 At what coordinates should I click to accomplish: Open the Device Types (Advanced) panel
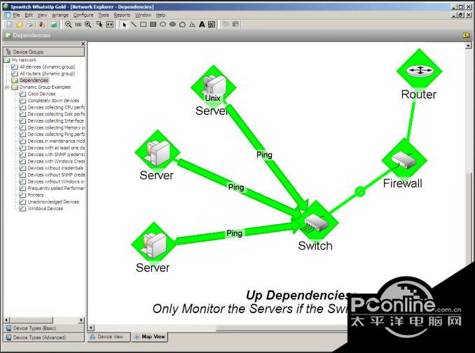tap(44, 338)
